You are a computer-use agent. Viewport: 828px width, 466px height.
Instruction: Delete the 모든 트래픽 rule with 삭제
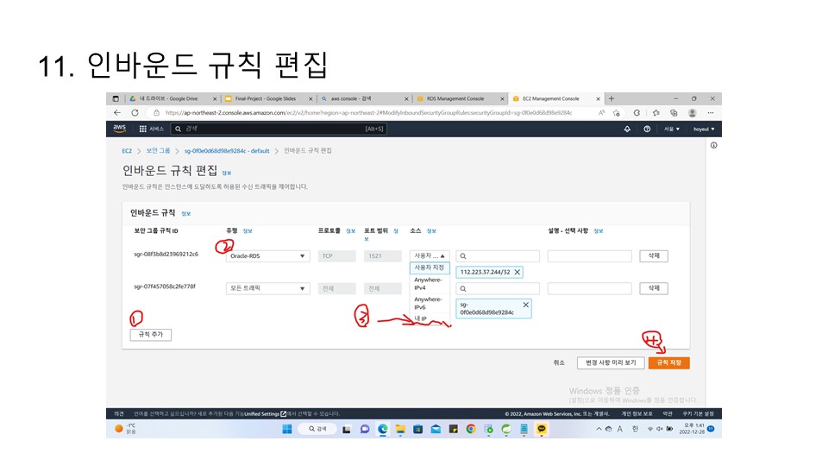654,288
